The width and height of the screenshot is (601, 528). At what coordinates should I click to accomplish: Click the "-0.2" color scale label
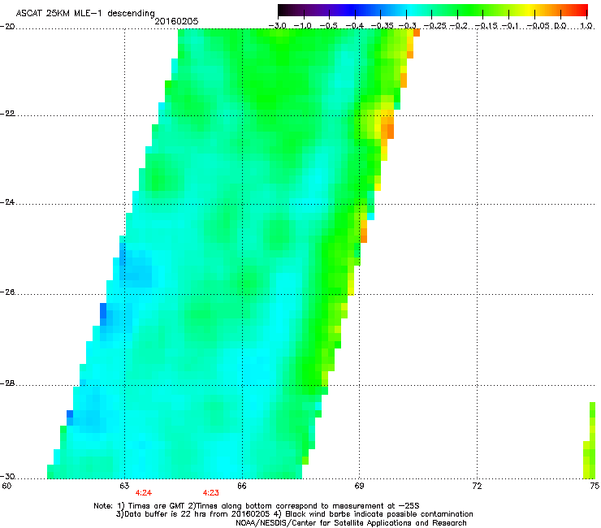[459, 26]
